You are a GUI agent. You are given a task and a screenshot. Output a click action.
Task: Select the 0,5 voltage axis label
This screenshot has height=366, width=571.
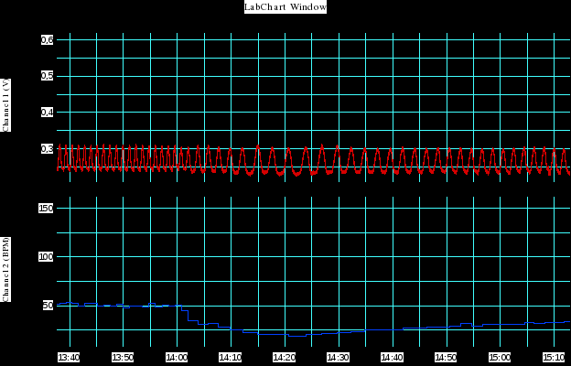[48, 77]
